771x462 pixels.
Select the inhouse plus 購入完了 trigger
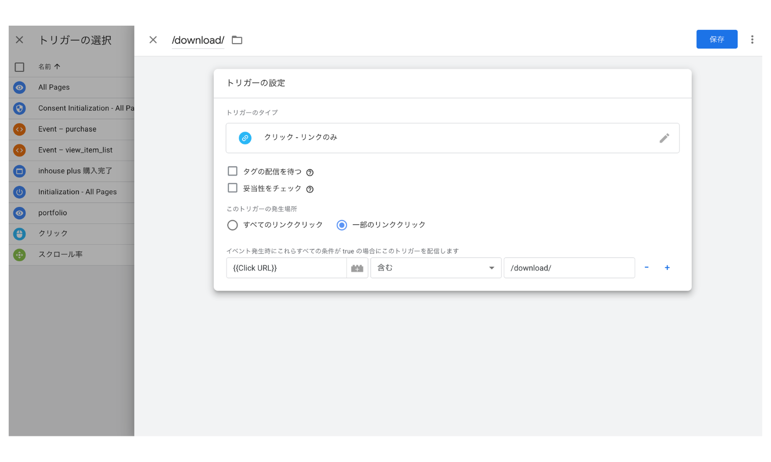71,171
